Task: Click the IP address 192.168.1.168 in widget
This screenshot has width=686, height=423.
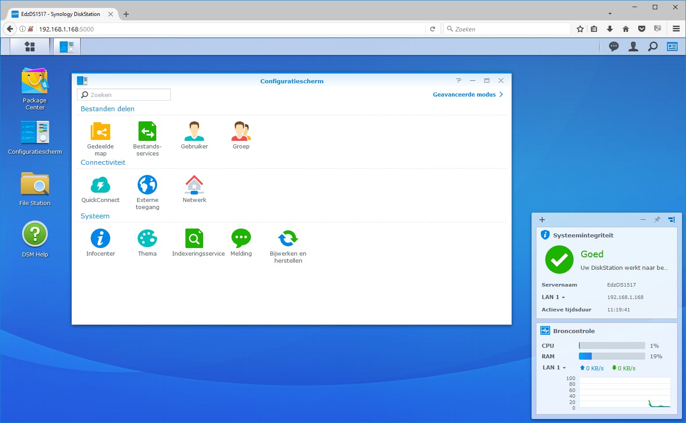Action: tap(625, 297)
